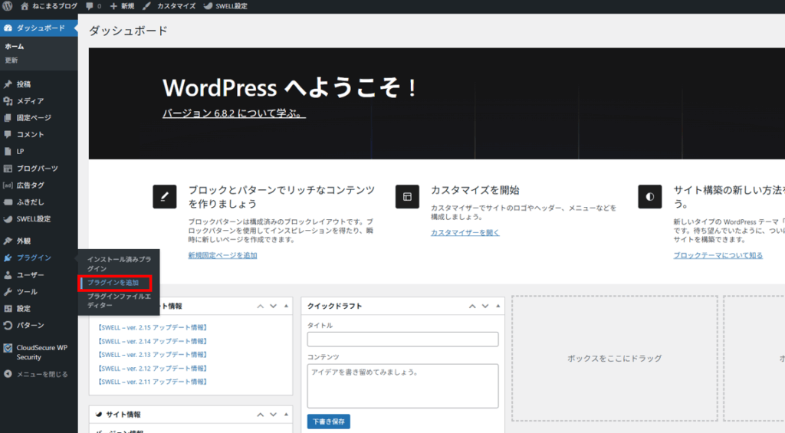Screen dimensions: 785x433
Task: Click the 投稿 pushpin icon
Action: coord(8,84)
